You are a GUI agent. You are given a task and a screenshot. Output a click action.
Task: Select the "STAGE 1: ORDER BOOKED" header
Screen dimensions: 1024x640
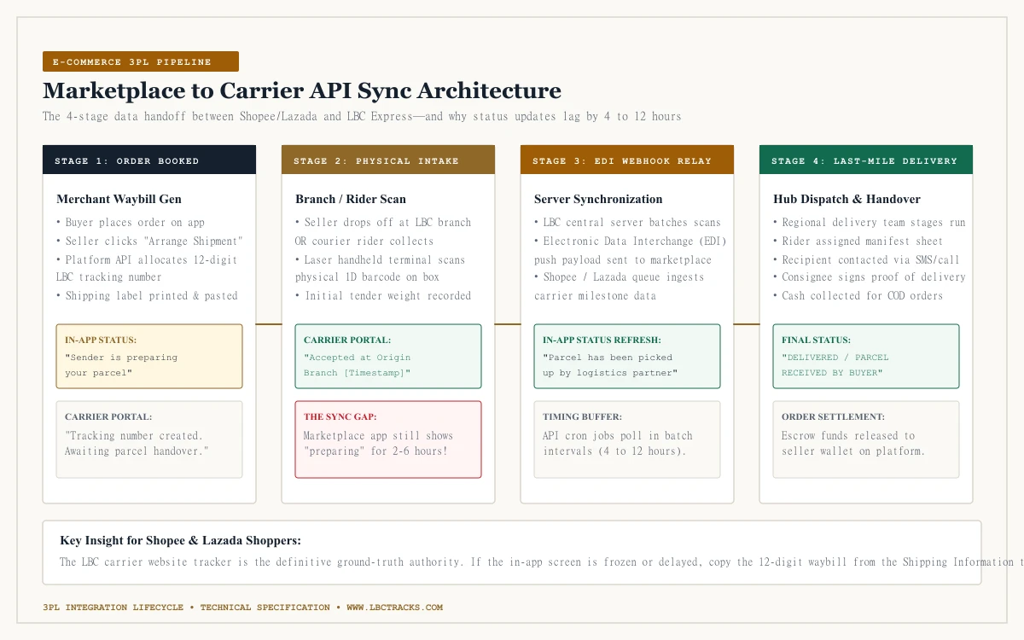[149, 160]
